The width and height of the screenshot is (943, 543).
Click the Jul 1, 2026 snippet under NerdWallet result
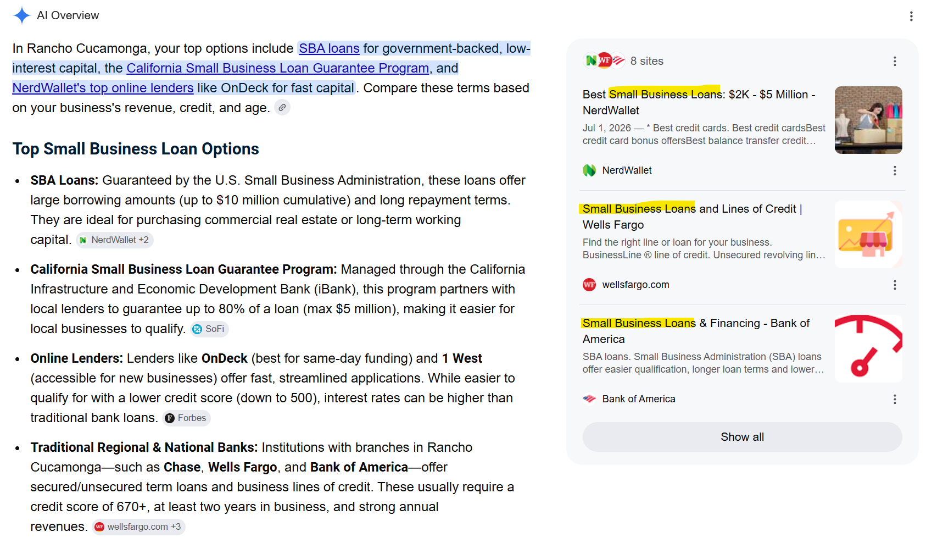[704, 134]
